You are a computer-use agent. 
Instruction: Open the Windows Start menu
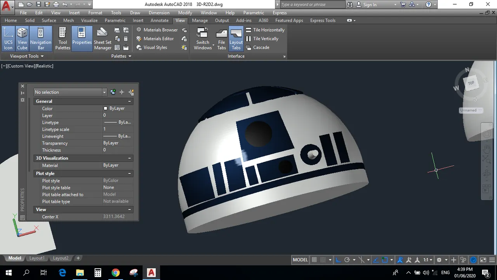pos(9,273)
